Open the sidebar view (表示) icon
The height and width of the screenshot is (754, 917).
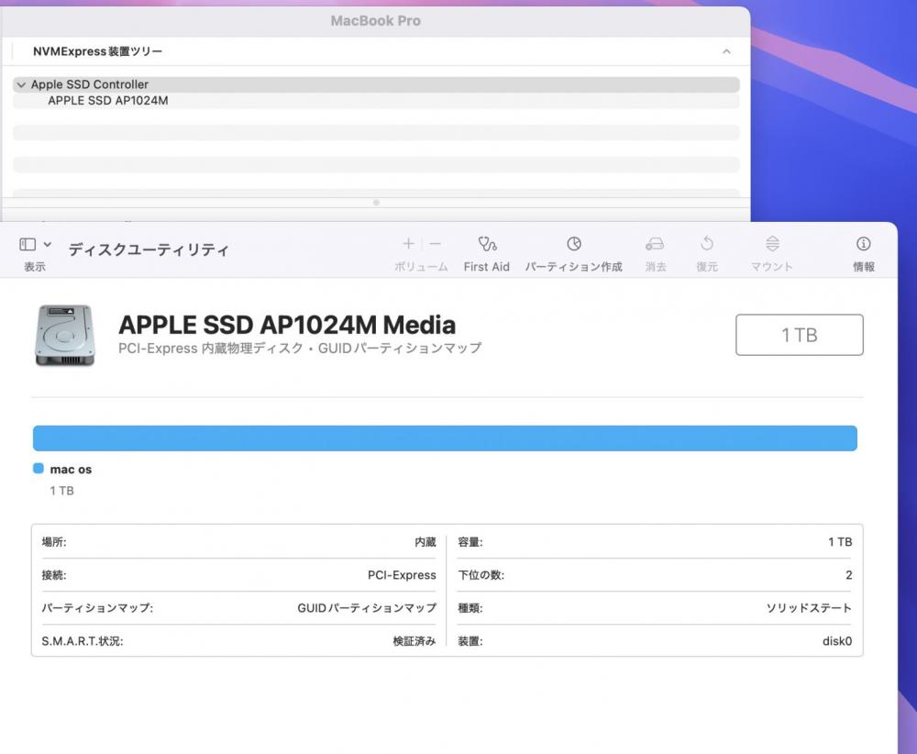tap(28, 245)
